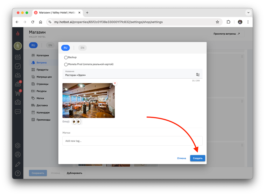
Task: Select the Backup radio option
Action: tap(66, 58)
